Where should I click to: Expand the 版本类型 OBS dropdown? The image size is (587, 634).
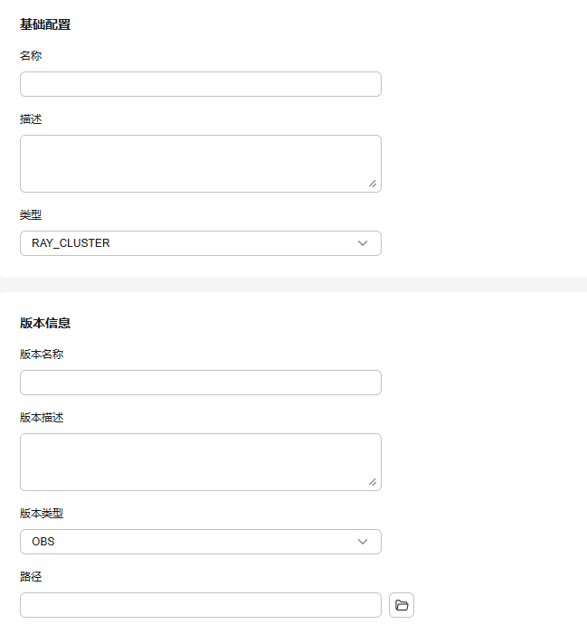pos(201,542)
